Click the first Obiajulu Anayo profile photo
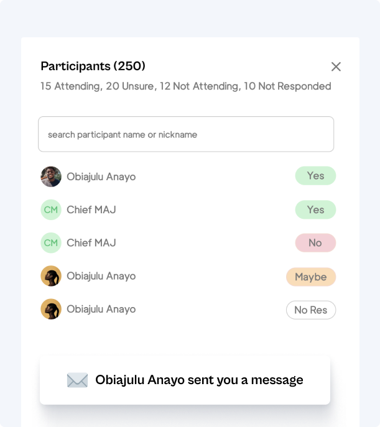This screenshot has height=427, width=380. (x=51, y=177)
